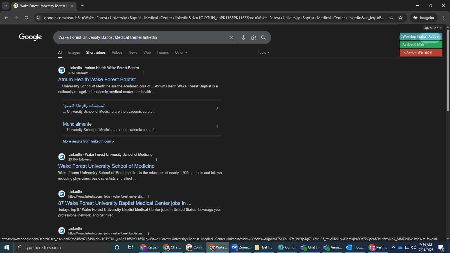Viewport: 450px width, 253px height.
Task: Click taskbar clock date
Action: pos(426,247)
